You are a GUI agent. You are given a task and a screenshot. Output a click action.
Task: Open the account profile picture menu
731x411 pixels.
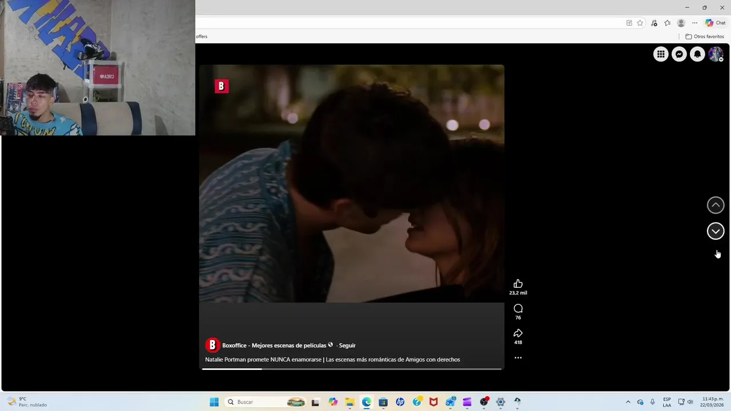click(716, 54)
